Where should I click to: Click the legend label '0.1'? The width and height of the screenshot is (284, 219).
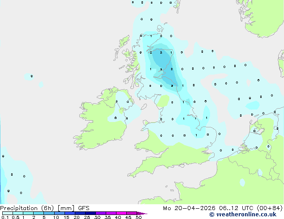[5, 217]
